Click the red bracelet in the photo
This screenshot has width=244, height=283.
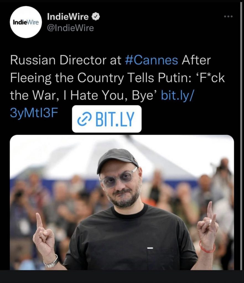coord(208,247)
